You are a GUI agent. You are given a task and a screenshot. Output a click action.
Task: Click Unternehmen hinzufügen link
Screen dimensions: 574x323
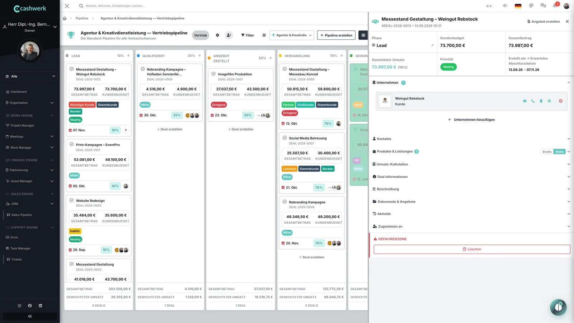tap(471, 120)
